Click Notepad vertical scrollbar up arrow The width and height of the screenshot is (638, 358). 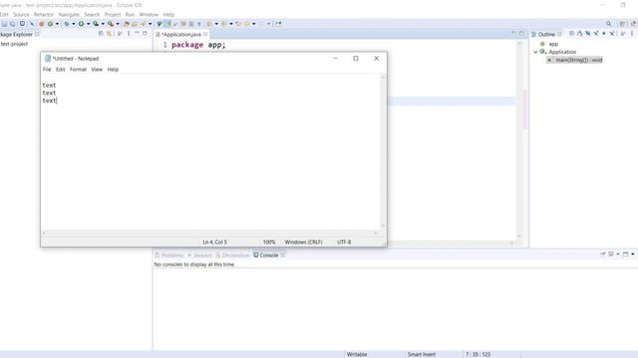point(383,78)
